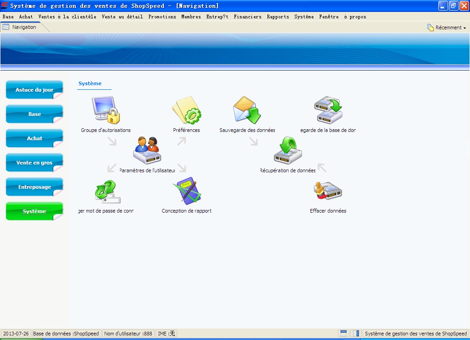Expand the Récemment dropdown
This screenshot has width=470, height=340.
click(x=447, y=27)
